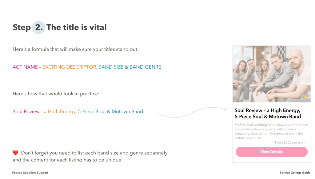This screenshot has height=179, width=315.
Task: Click the blue 'Soul & Motown Band' text
Action: click(x=119, y=112)
